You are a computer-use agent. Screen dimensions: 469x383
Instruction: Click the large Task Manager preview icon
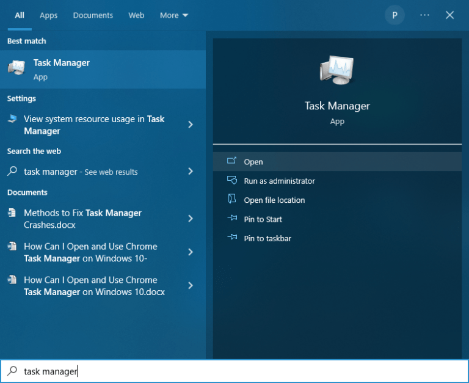[337, 70]
